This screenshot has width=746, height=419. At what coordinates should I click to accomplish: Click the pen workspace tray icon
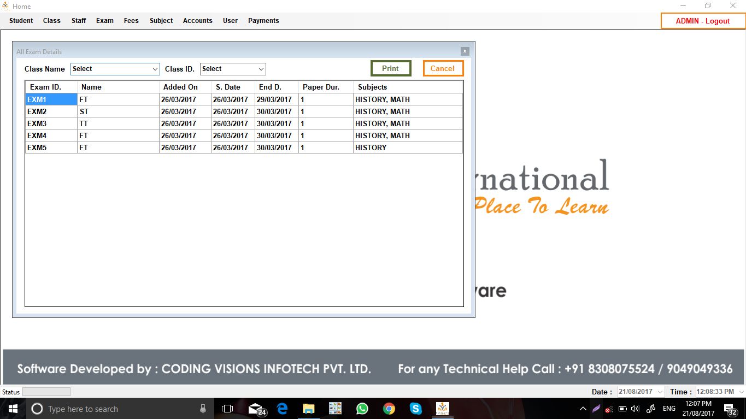click(x=651, y=409)
